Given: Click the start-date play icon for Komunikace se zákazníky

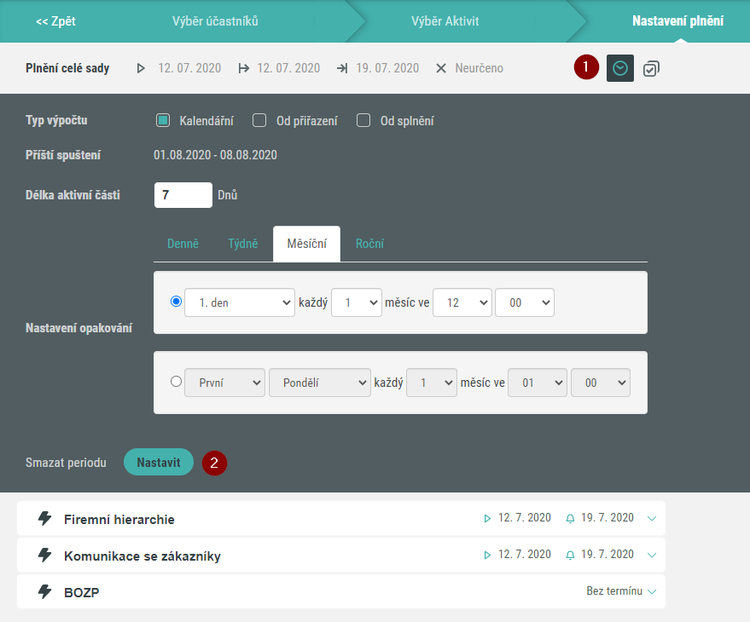Looking at the screenshot, I should point(487,555).
